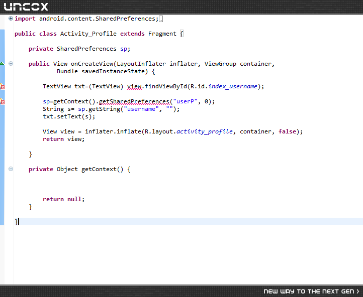Viewport: 363px width, 297px height.
Task: Expand the collapsed import statements
Action: pyautogui.click(x=11, y=19)
